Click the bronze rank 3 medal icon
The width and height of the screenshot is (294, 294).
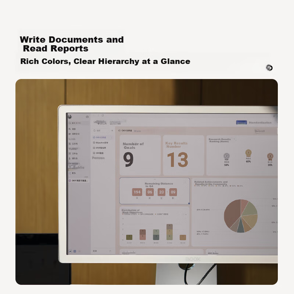click(x=270, y=157)
